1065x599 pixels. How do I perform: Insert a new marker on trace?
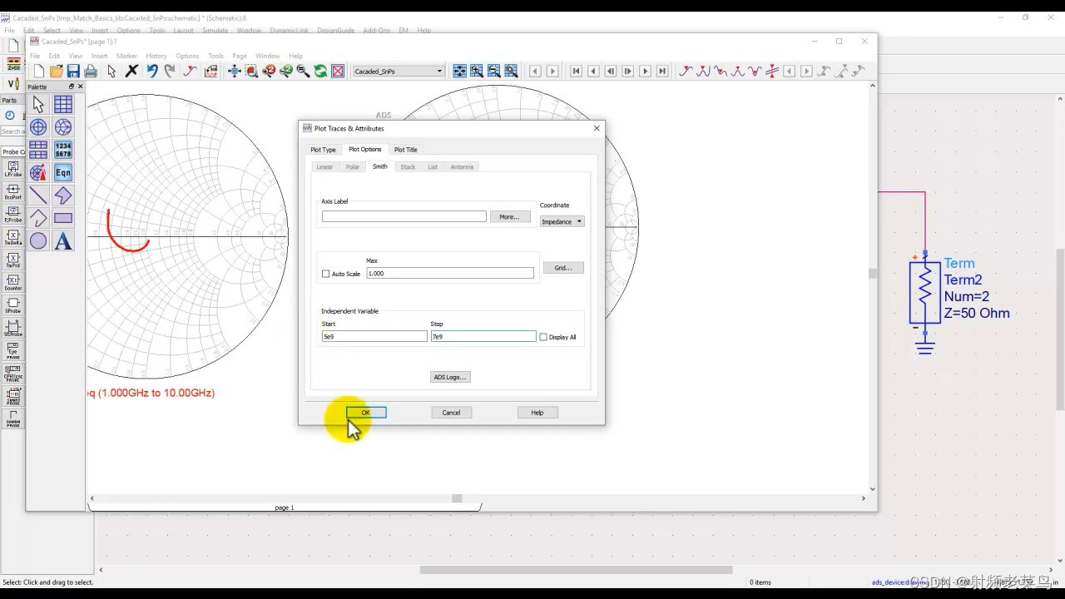point(685,72)
